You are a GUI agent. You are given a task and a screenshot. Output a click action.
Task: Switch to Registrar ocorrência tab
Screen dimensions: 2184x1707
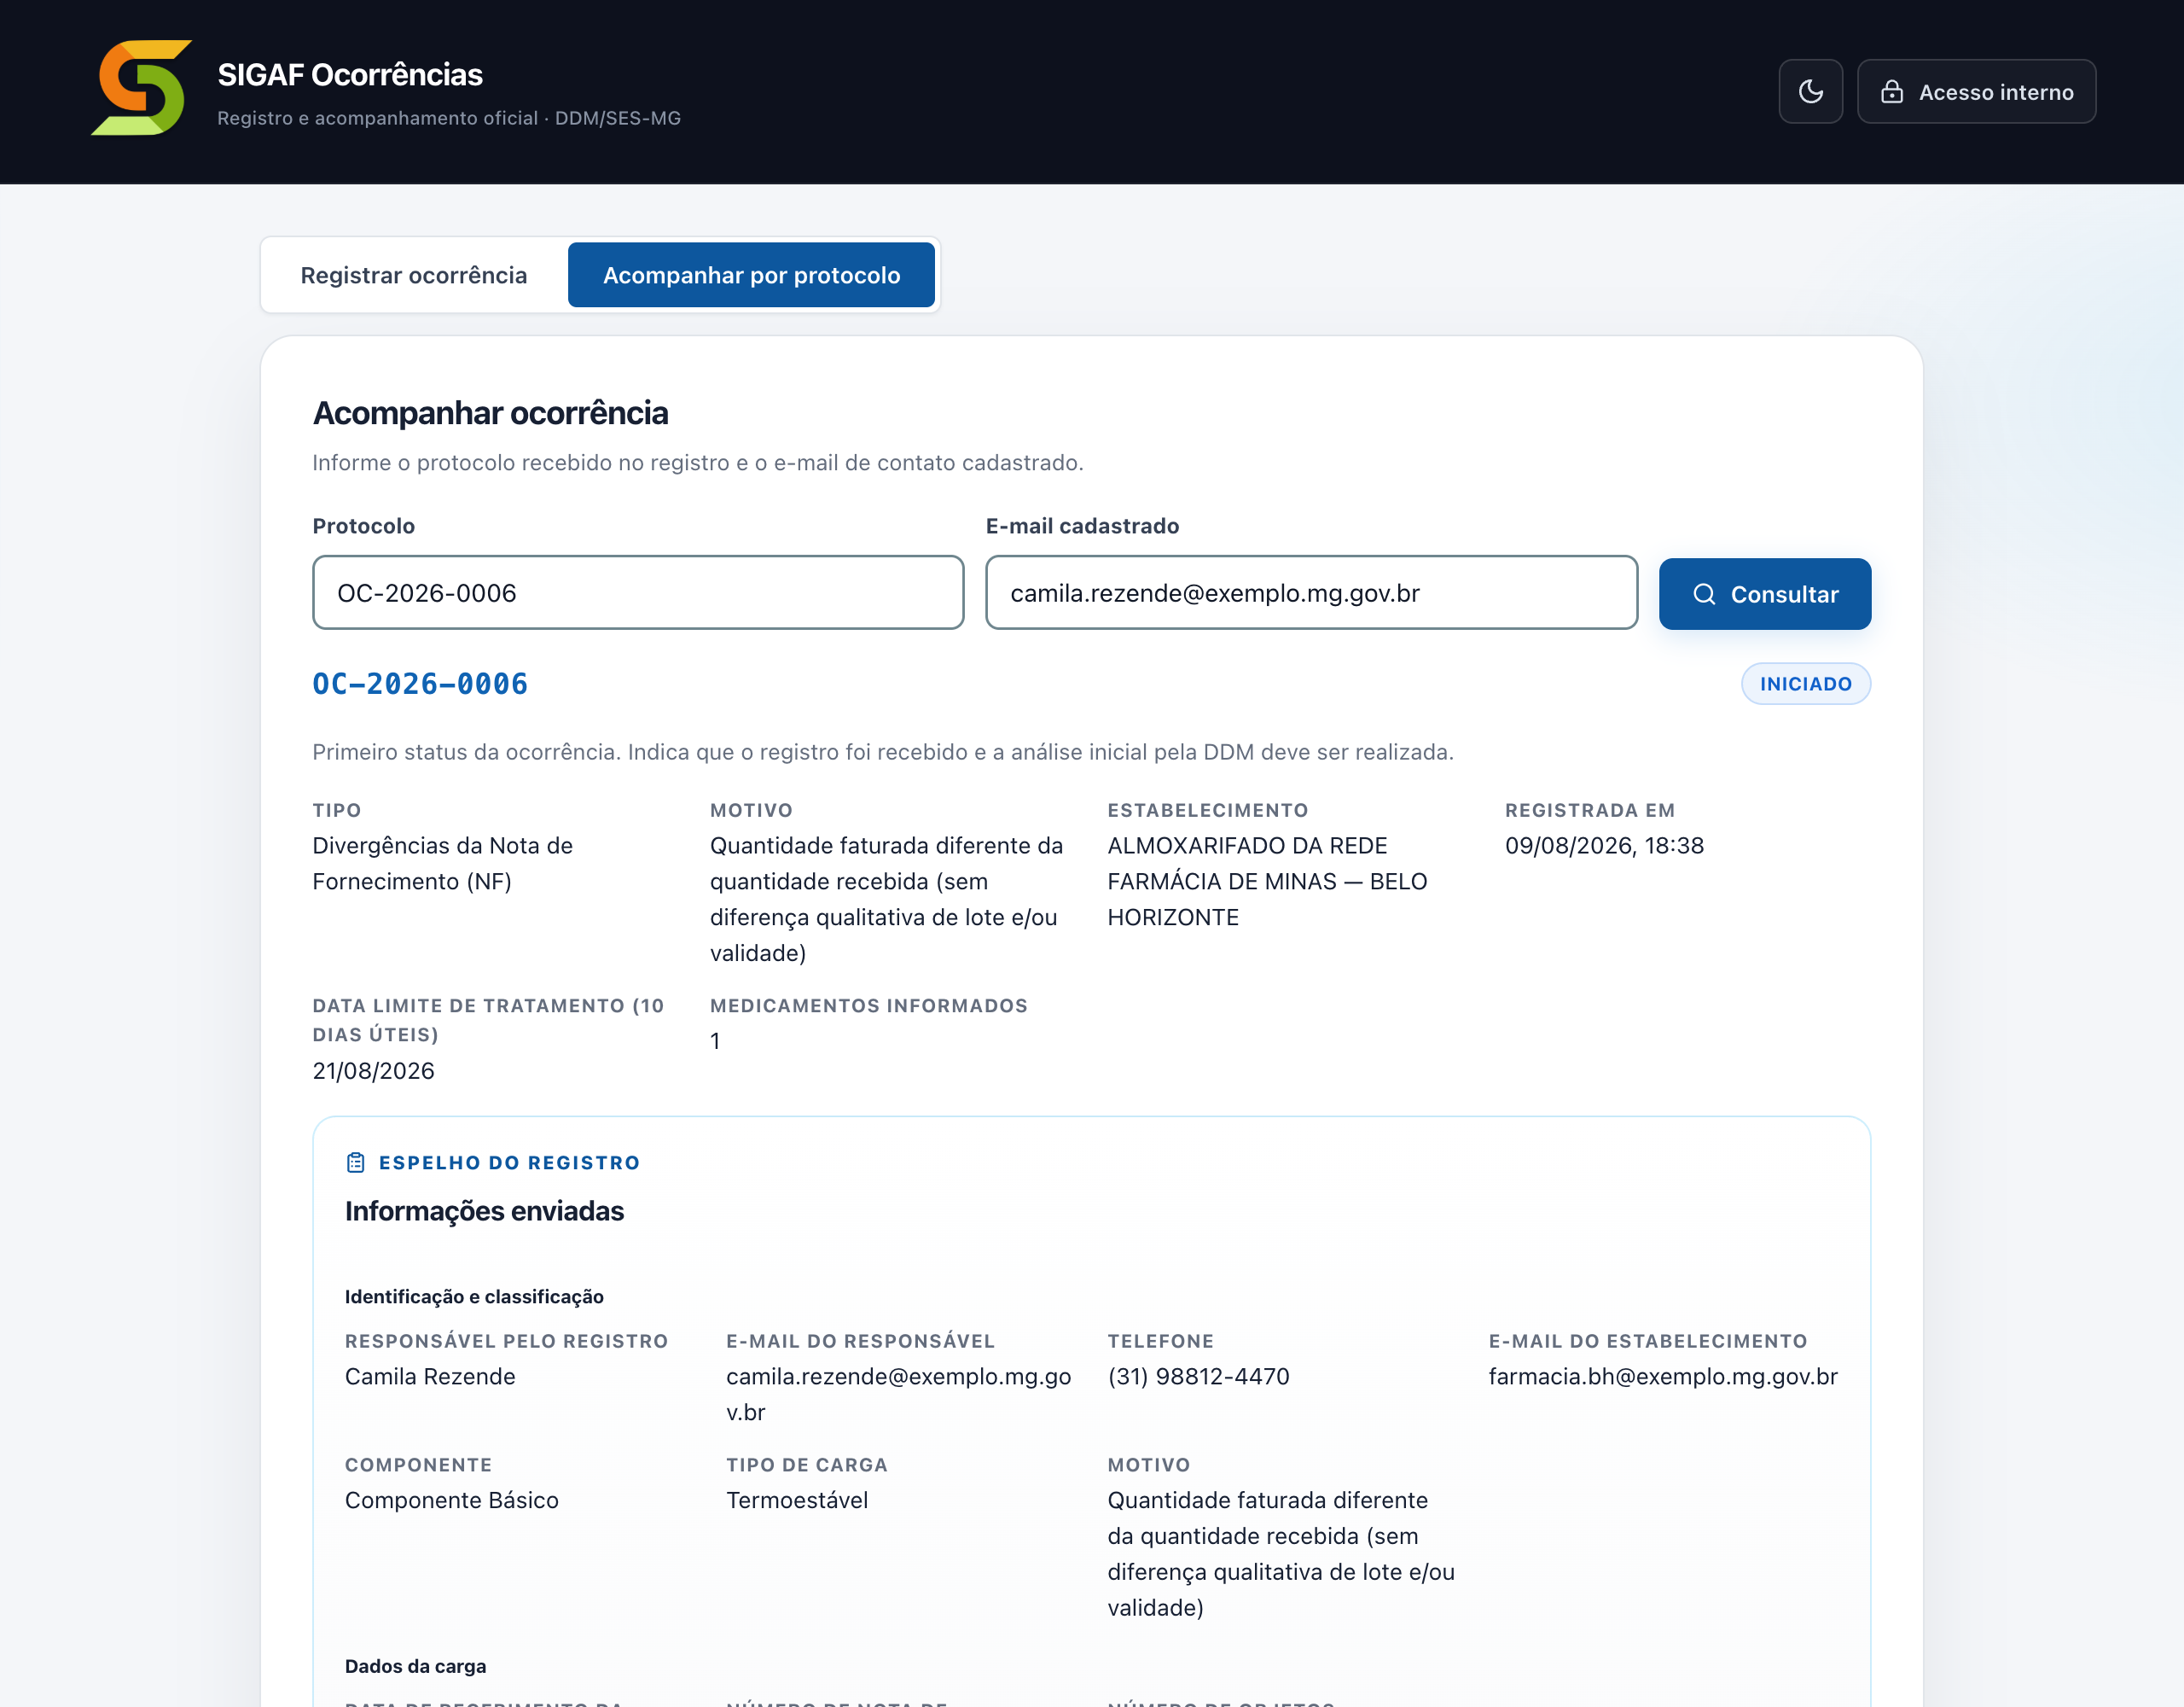(x=414, y=275)
